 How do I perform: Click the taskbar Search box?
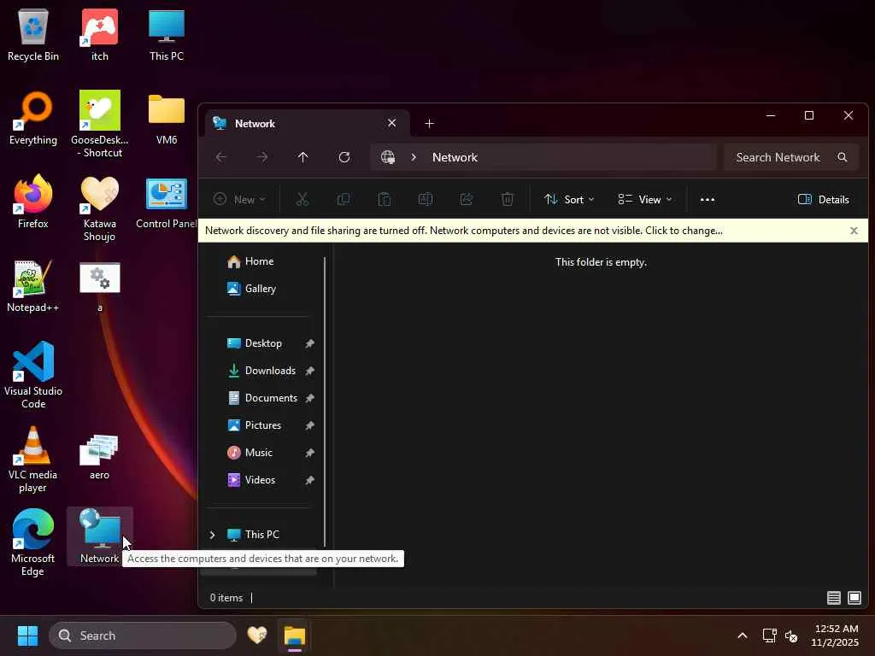tap(143, 635)
